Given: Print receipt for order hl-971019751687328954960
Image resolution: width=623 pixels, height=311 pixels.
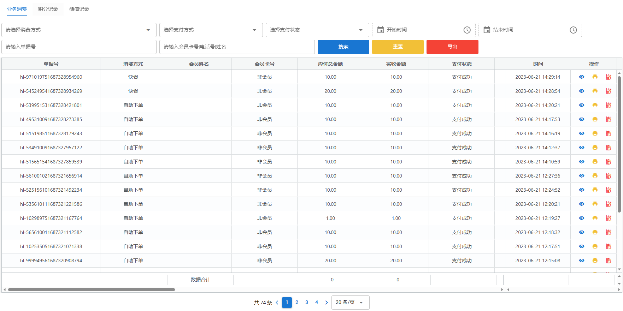Looking at the screenshot, I should 595,77.
